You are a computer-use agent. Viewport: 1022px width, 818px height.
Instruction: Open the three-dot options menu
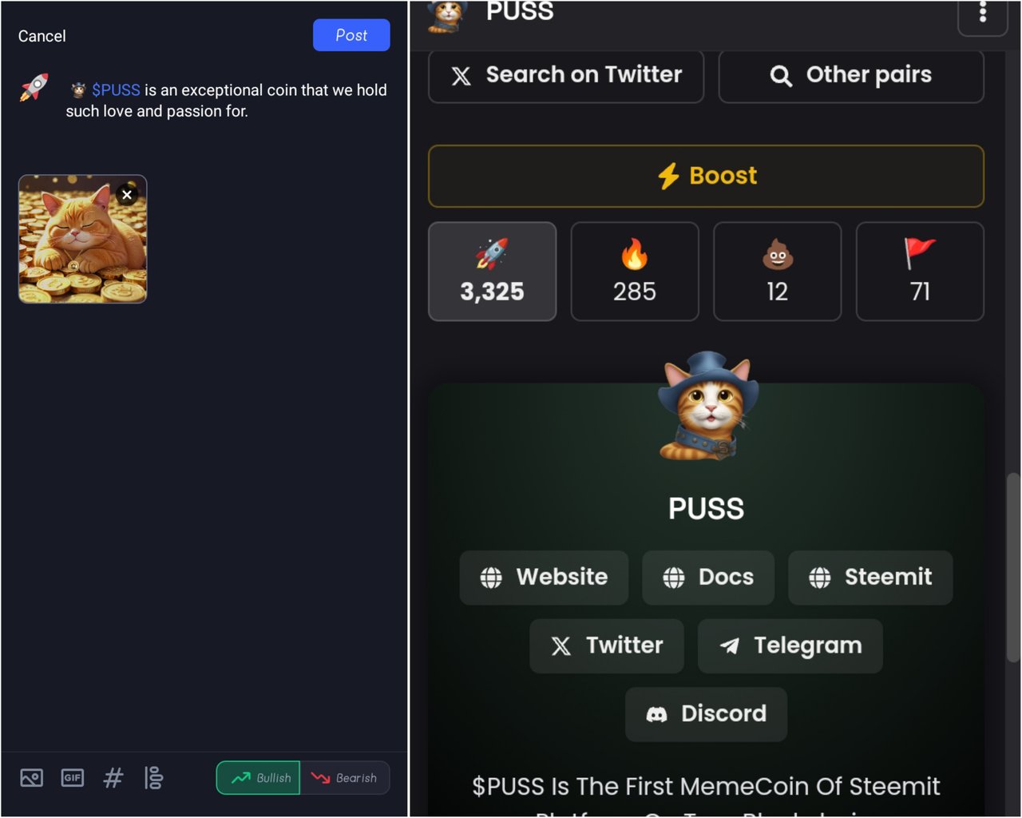(983, 14)
